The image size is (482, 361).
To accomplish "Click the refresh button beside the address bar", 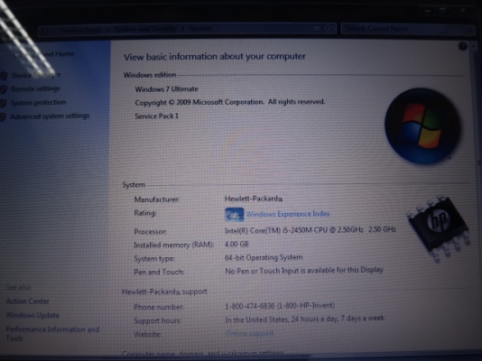I will [329, 29].
